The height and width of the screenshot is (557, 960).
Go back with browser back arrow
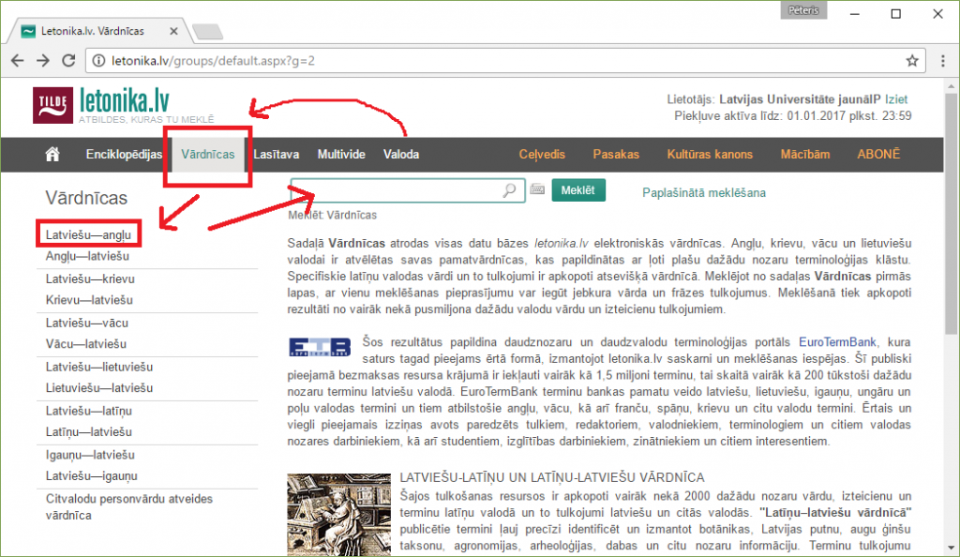coord(18,61)
